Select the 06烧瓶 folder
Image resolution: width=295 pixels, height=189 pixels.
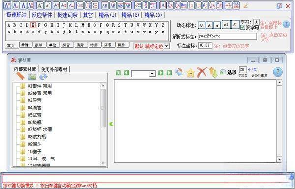[34, 123]
